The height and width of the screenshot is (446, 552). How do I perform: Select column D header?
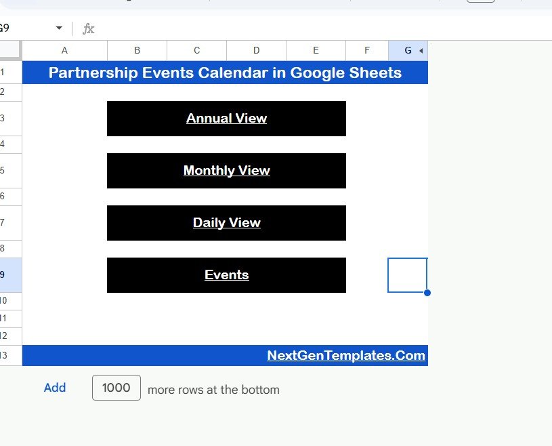coord(256,50)
